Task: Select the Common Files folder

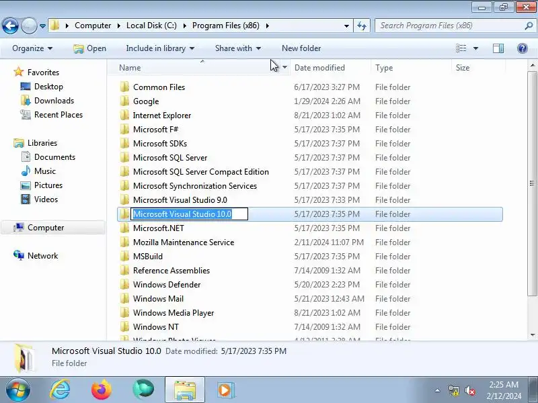Action: point(159,87)
